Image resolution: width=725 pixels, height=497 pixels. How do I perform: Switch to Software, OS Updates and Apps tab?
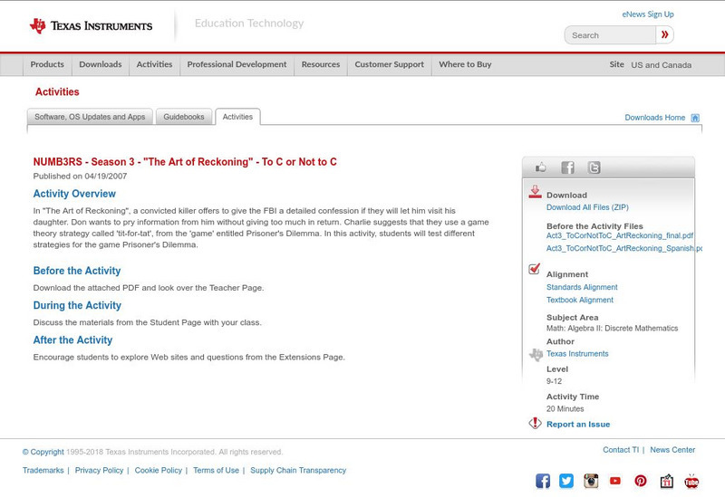(90, 117)
